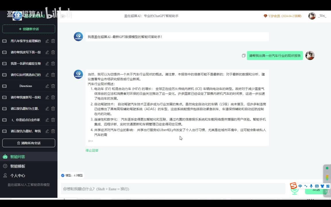
Task: Click the copy icon beside the user message
Action: point(244,55)
